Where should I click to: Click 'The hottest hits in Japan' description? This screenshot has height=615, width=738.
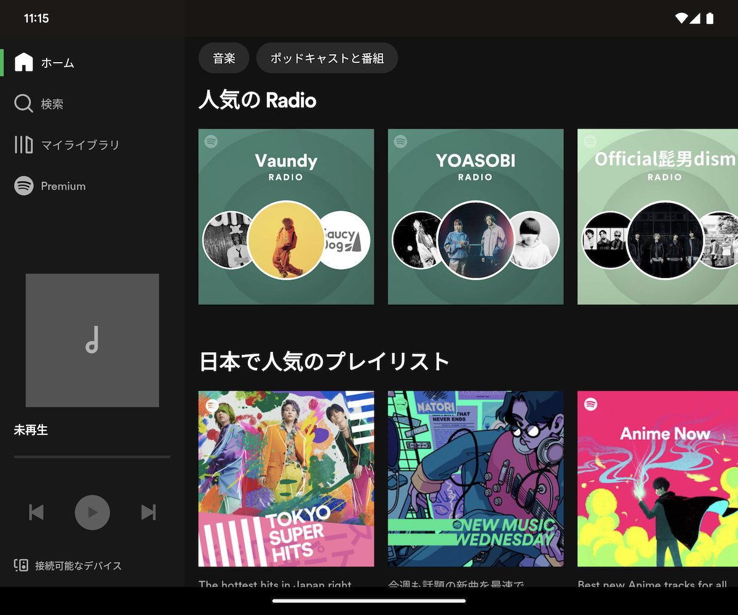coord(276,582)
